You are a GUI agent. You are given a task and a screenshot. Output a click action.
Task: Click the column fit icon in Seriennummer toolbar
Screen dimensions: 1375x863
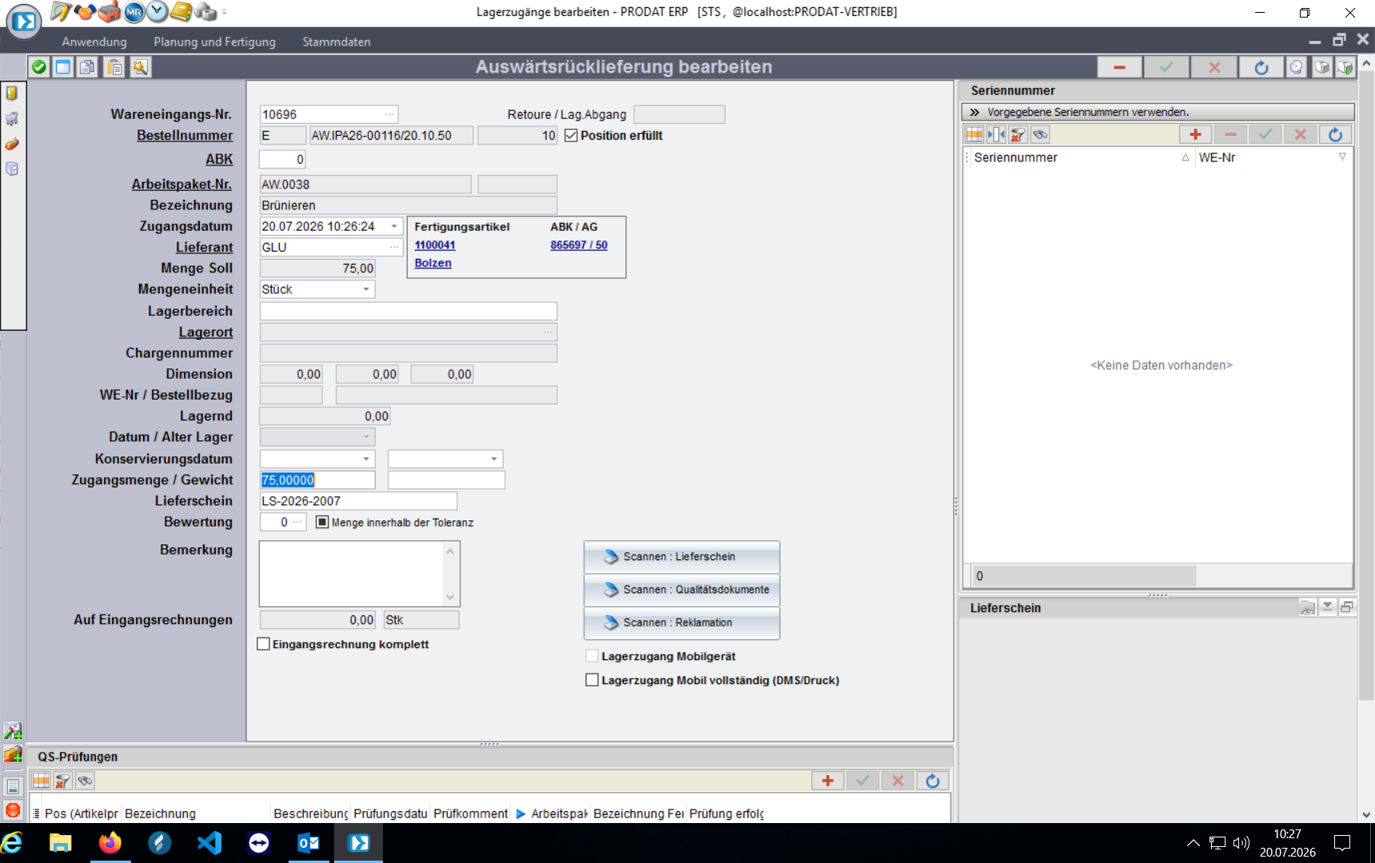click(996, 134)
